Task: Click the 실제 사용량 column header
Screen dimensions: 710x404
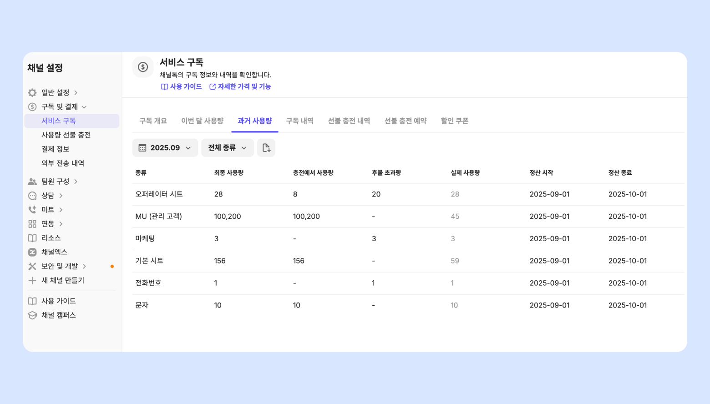Action: 466,173
